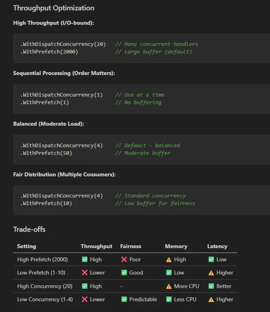Click the green check icon beside "Better"

coord(211,286)
